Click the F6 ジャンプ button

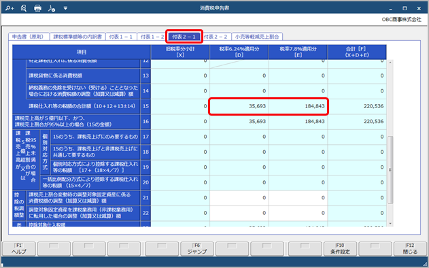click(x=197, y=249)
